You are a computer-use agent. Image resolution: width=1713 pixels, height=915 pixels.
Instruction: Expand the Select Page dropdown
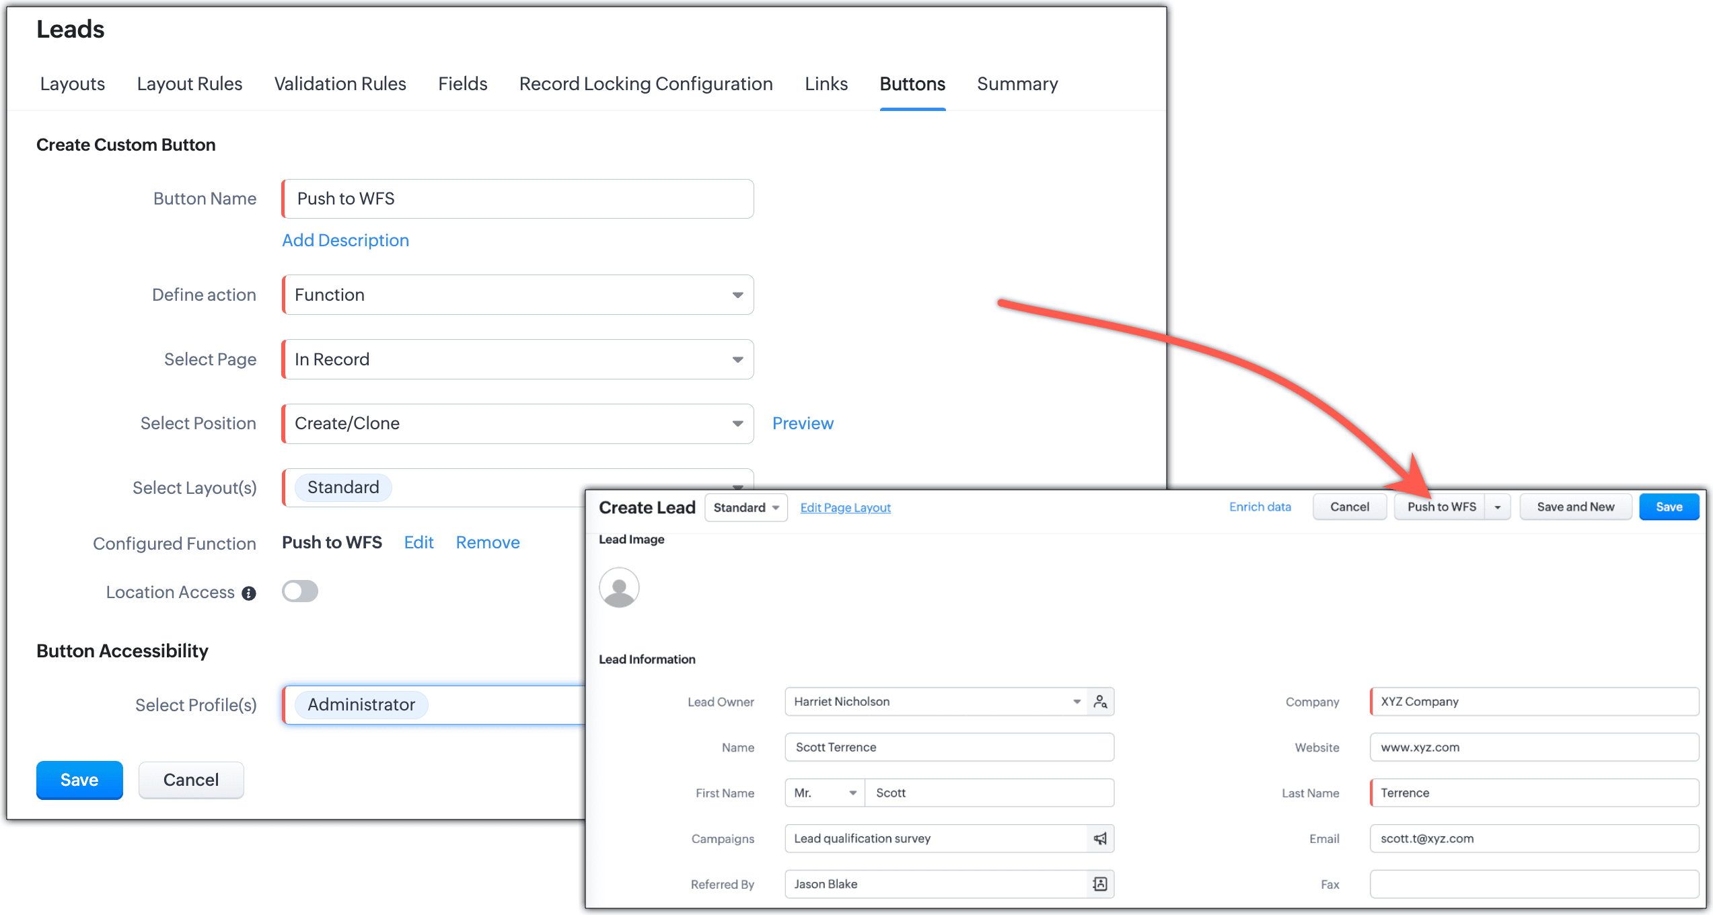518,359
